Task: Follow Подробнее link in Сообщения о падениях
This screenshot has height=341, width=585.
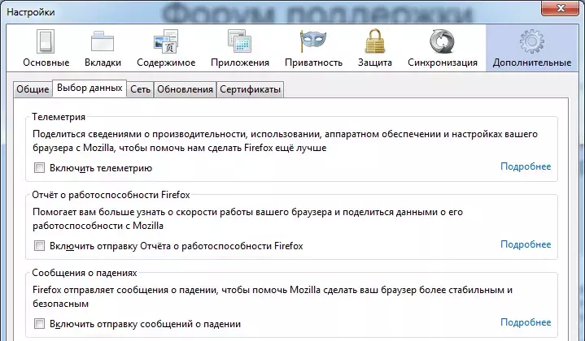Action: 526,322
